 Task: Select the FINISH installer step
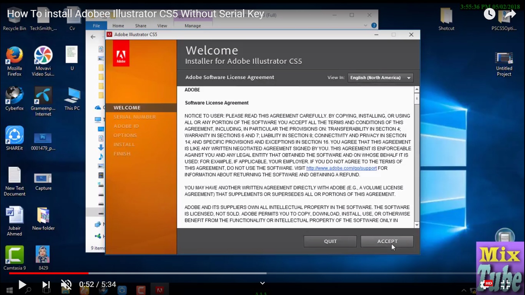point(122,154)
